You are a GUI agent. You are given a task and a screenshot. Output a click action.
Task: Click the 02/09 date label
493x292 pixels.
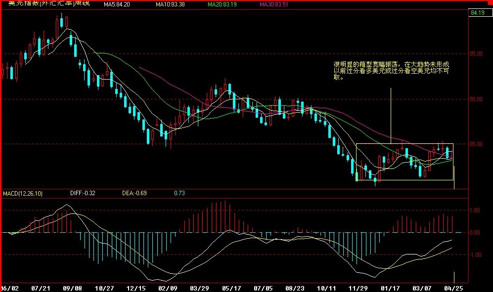(x=168, y=288)
